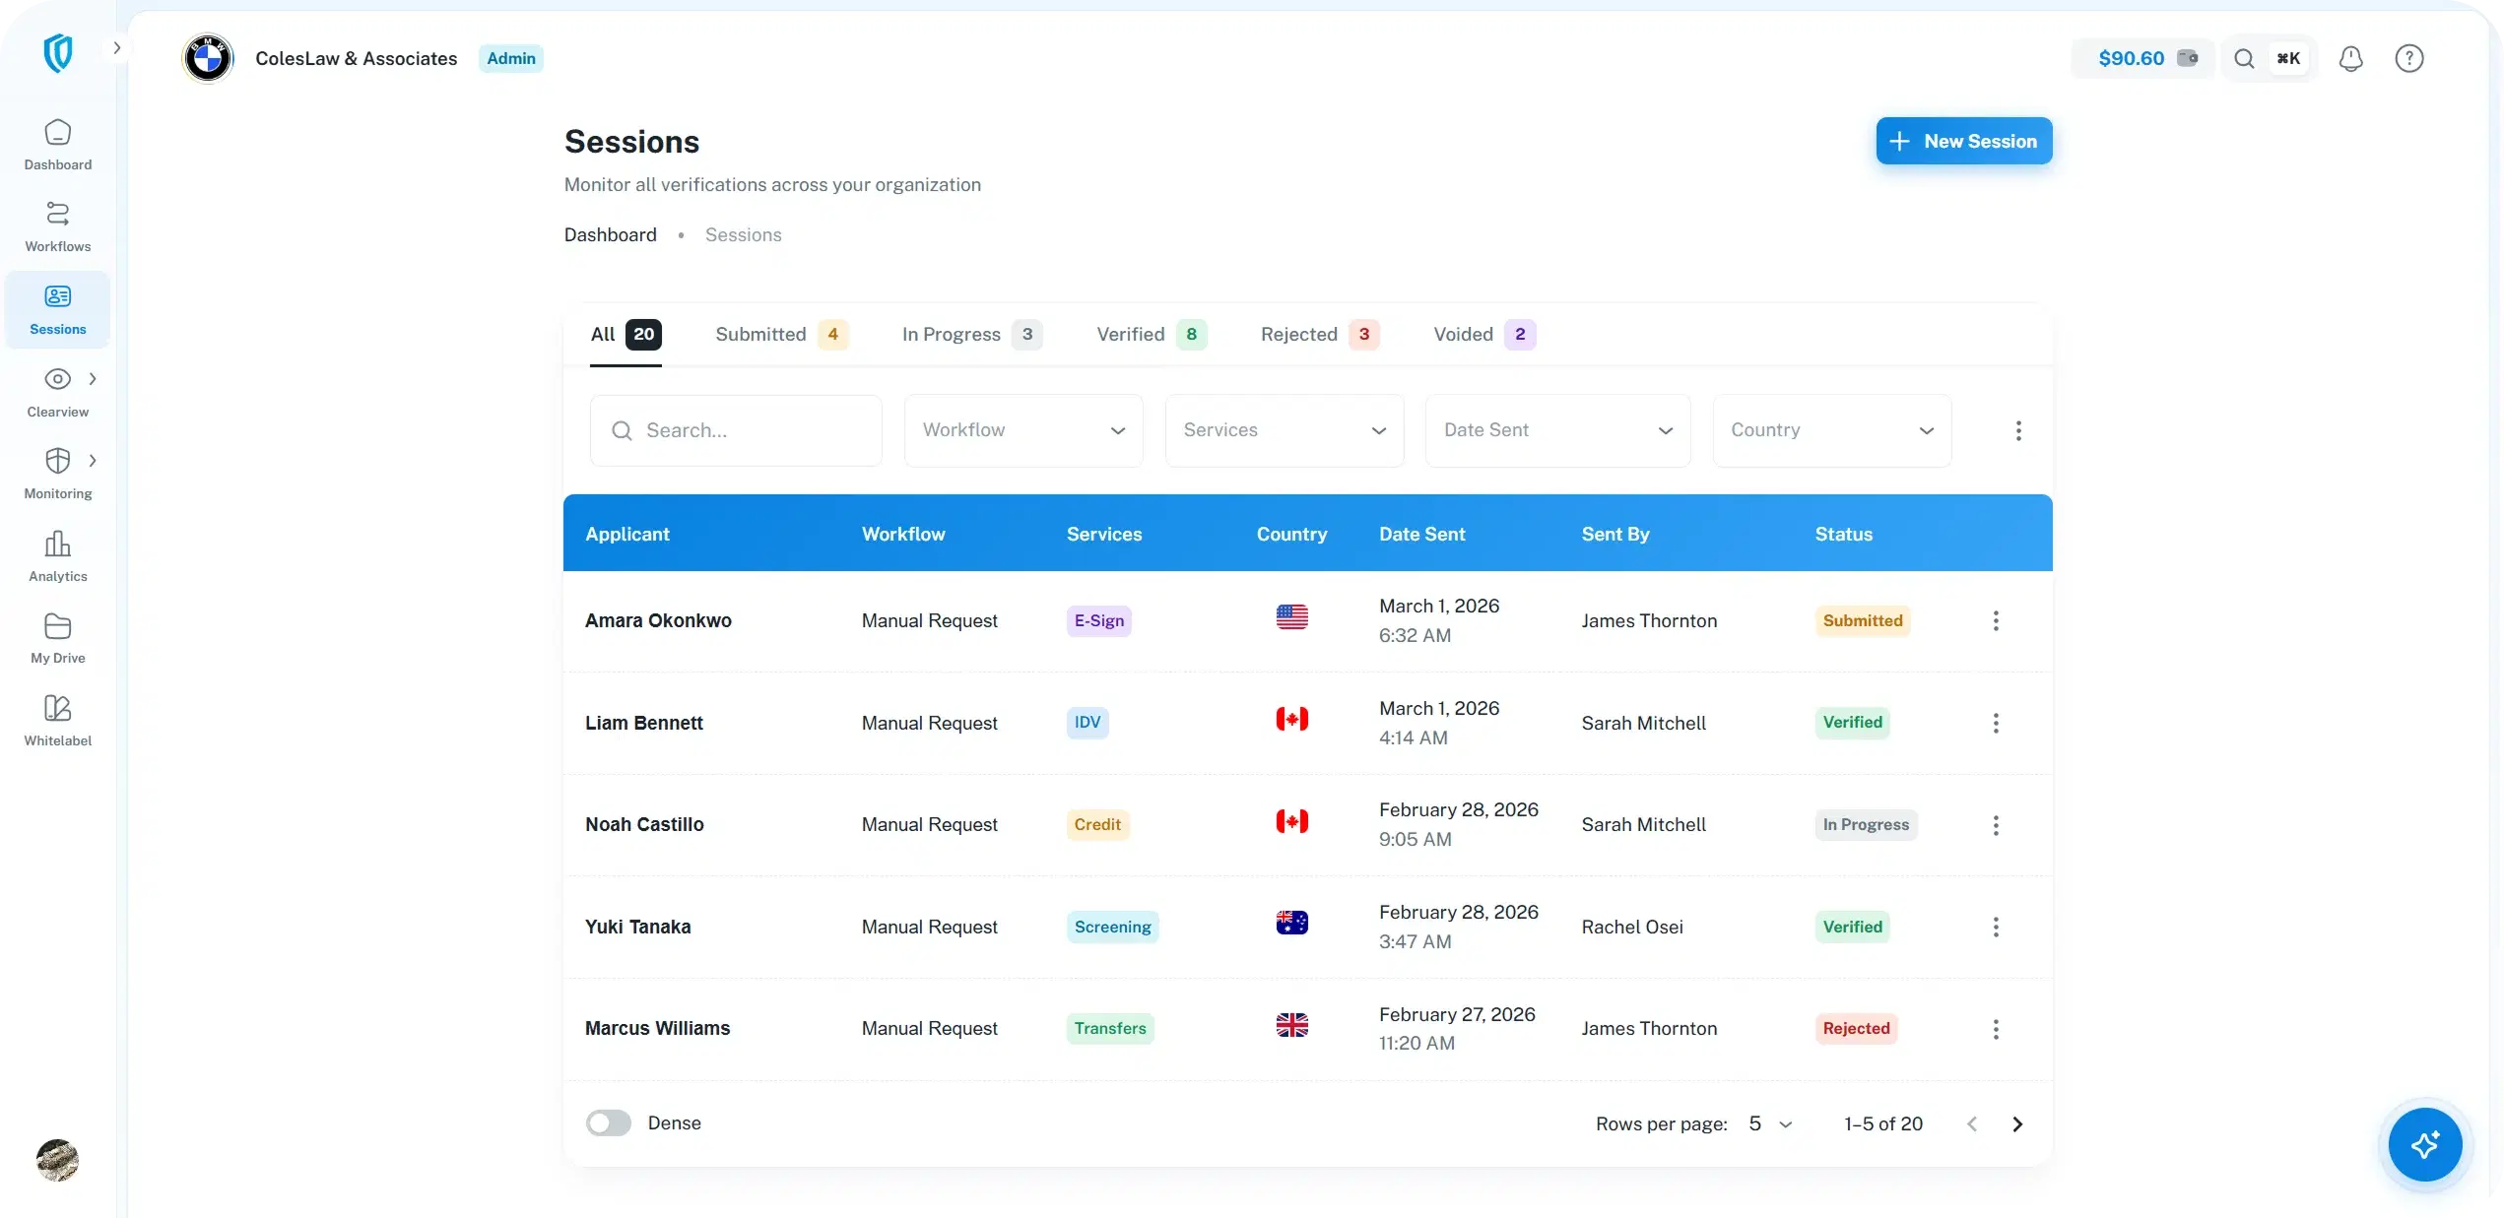Switch to the Rejected tab
Viewport: 2504px width, 1218px height.
[1319, 334]
